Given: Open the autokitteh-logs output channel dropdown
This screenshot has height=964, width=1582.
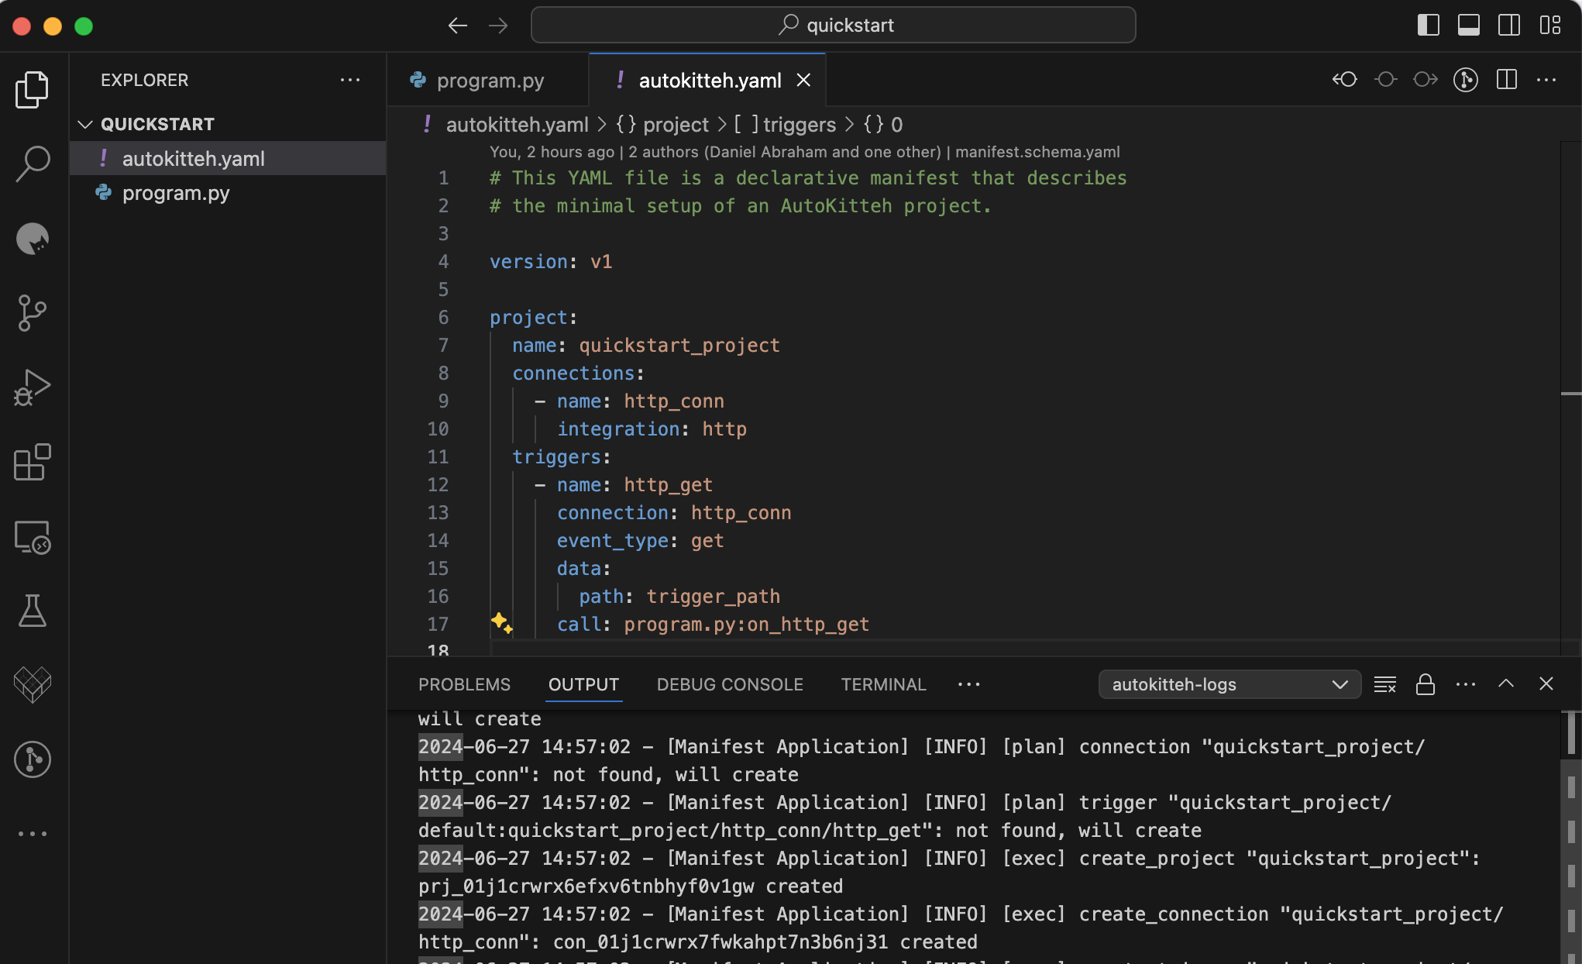Looking at the screenshot, I should pyautogui.click(x=1229, y=684).
